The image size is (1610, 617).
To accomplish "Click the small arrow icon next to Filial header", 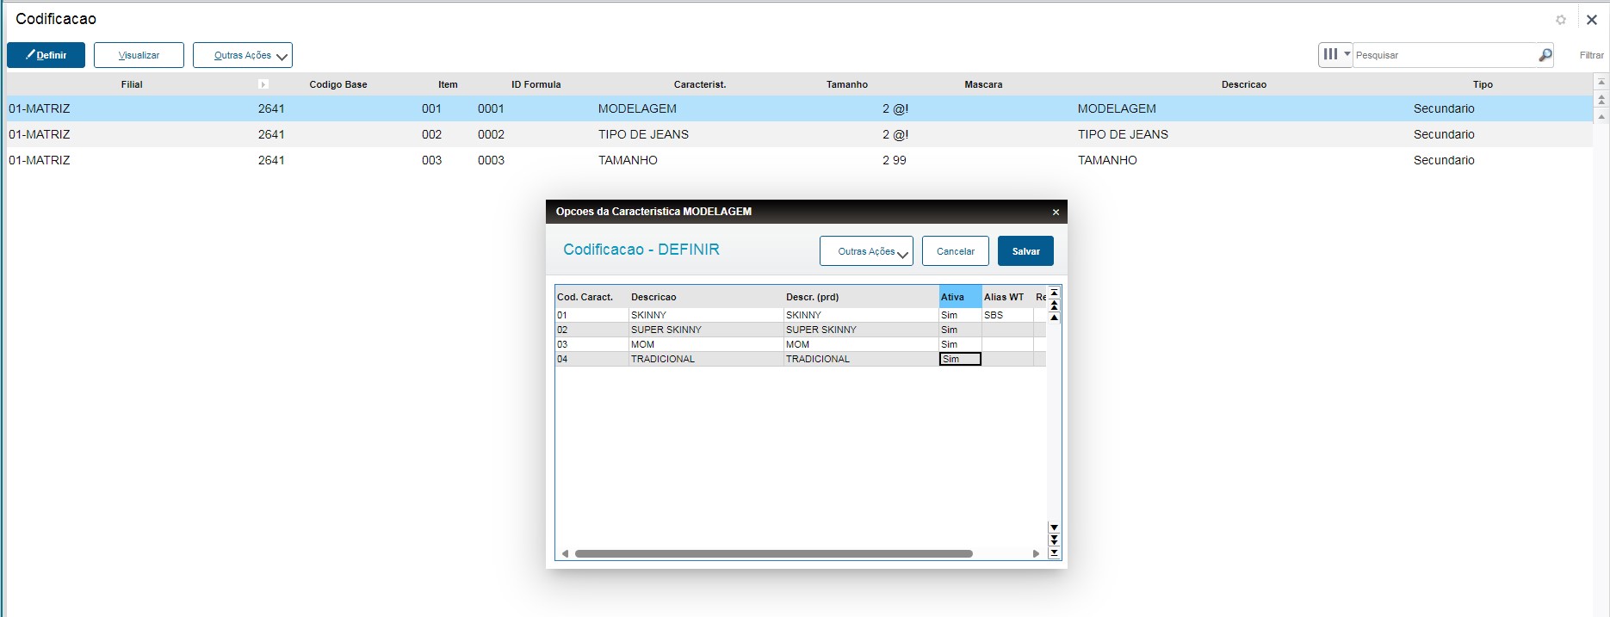I will [263, 84].
